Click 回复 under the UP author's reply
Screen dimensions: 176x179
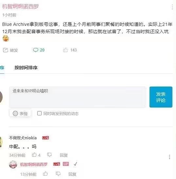(72, 174)
